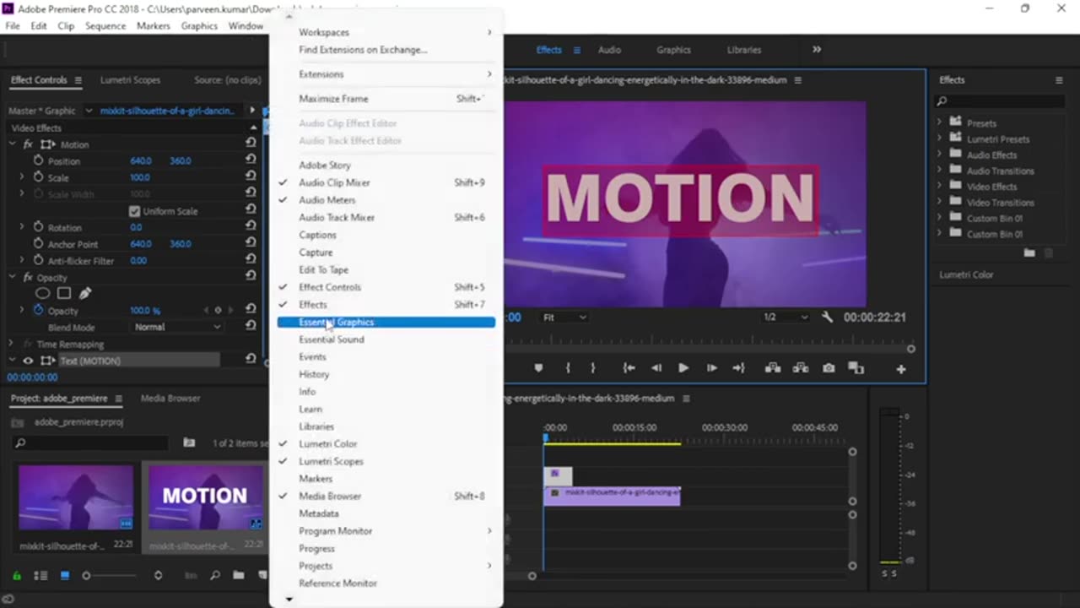
Task: Click the project thumbnail zoom slider
Action: click(x=109, y=576)
